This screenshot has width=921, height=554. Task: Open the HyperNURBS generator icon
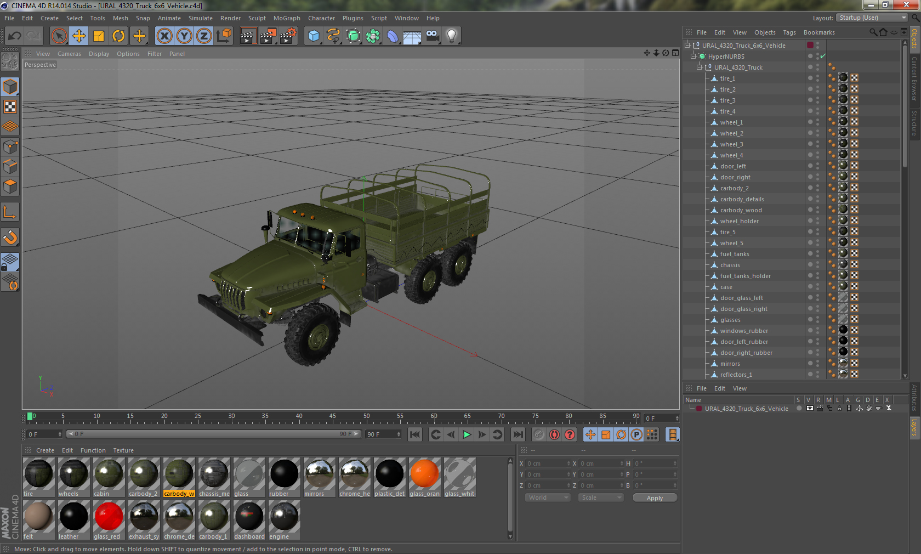point(353,36)
